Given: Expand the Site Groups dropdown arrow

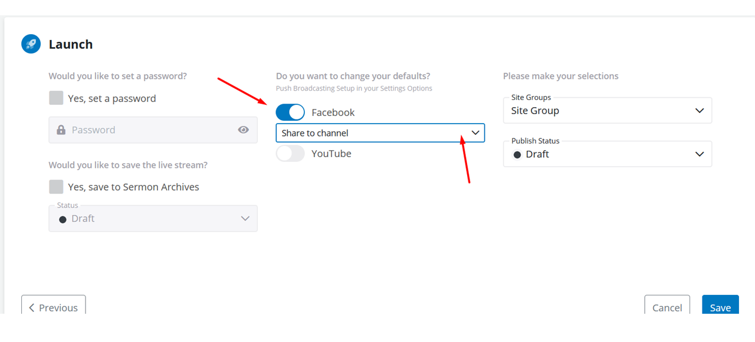Looking at the screenshot, I should pyautogui.click(x=700, y=111).
